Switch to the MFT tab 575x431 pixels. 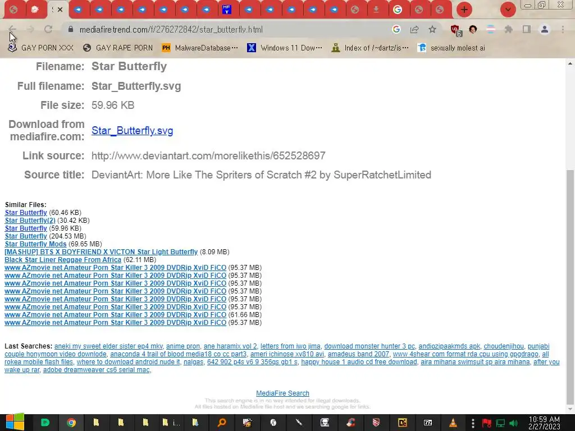227,10
